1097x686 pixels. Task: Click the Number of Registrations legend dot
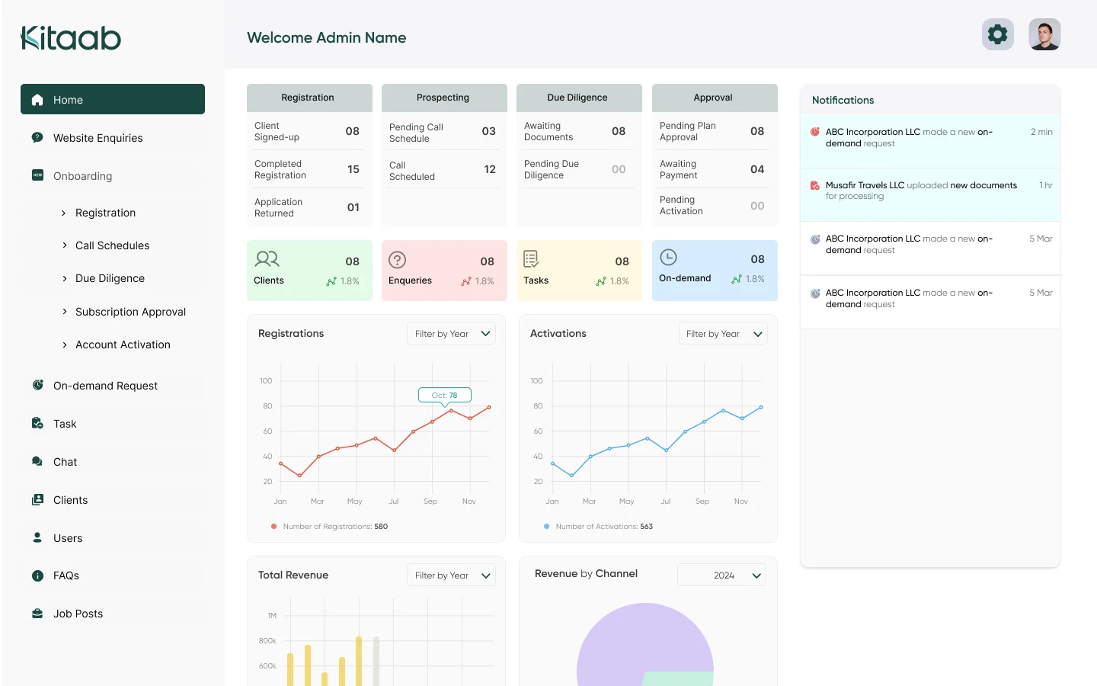(273, 526)
